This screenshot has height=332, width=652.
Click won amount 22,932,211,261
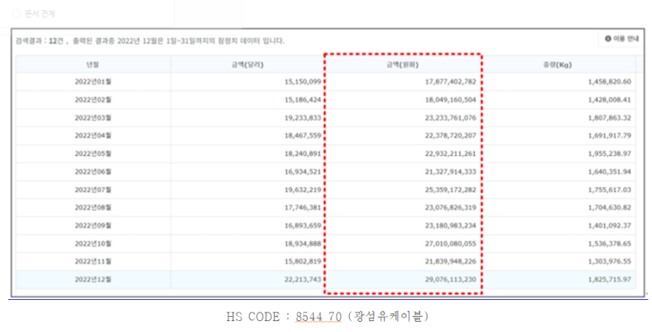(x=450, y=153)
